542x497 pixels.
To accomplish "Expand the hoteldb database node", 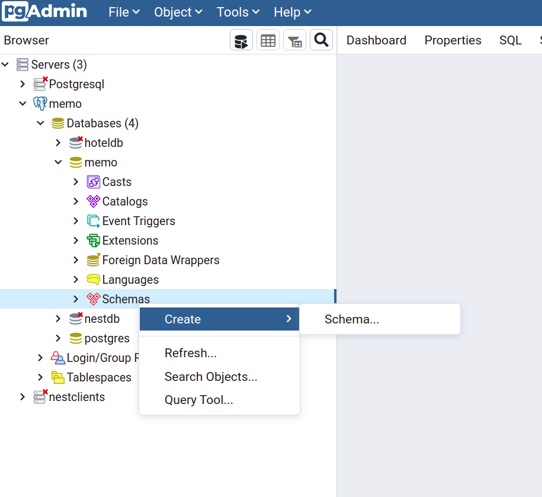I will pyautogui.click(x=58, y=143).
